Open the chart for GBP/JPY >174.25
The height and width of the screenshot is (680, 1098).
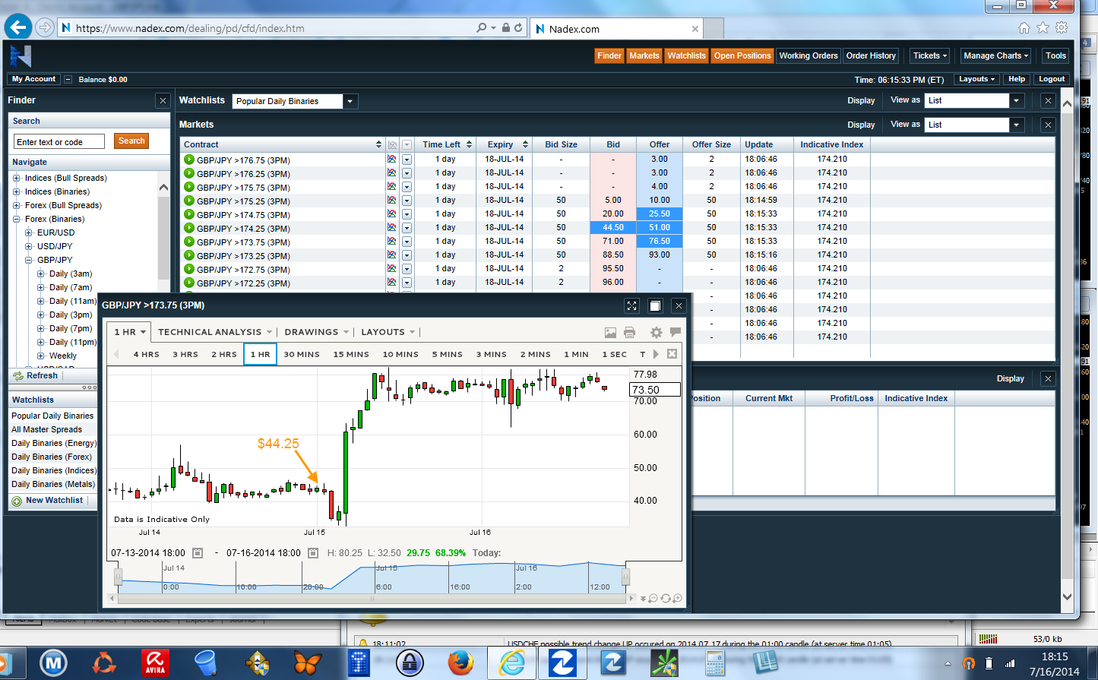[x=392, y=228]
